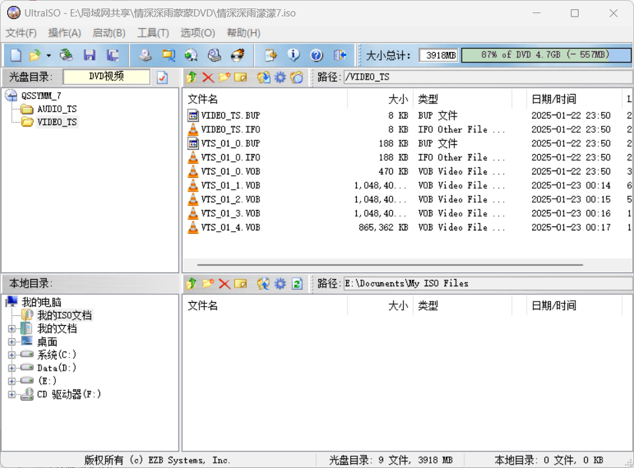
Task: Click the Burn CD/DVD image flame icon
Action: coord(238,55)
